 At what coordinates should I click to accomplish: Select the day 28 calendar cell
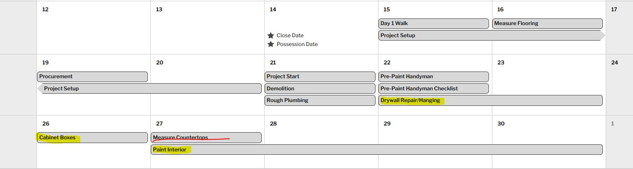321,142
